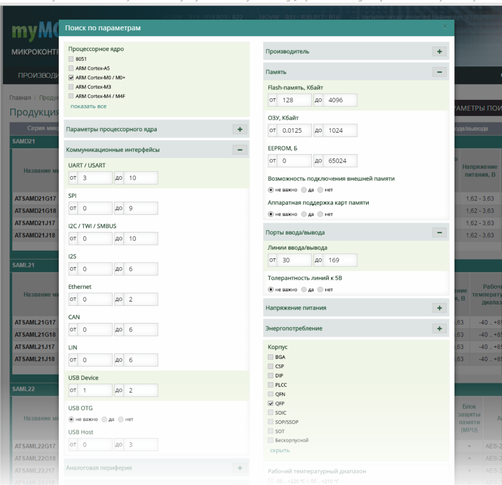Close the Поиск по параметрам dialog
Image resolution: width=502 pixels, height=485 pixels.
pos(445,26)
